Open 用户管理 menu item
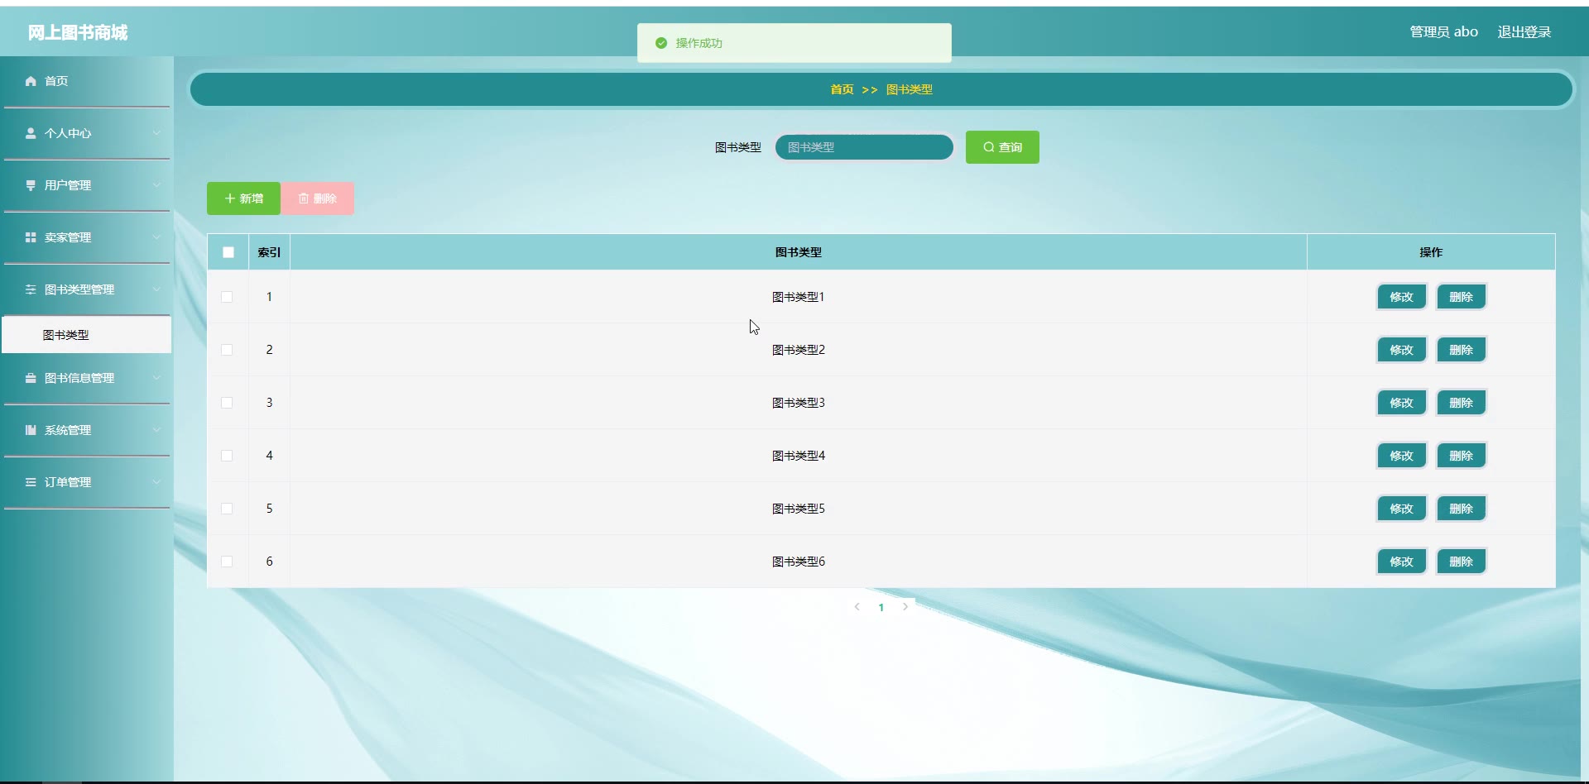Image resolution: width=1589 pixels, height=784 pixels. [x=87, y=185]
